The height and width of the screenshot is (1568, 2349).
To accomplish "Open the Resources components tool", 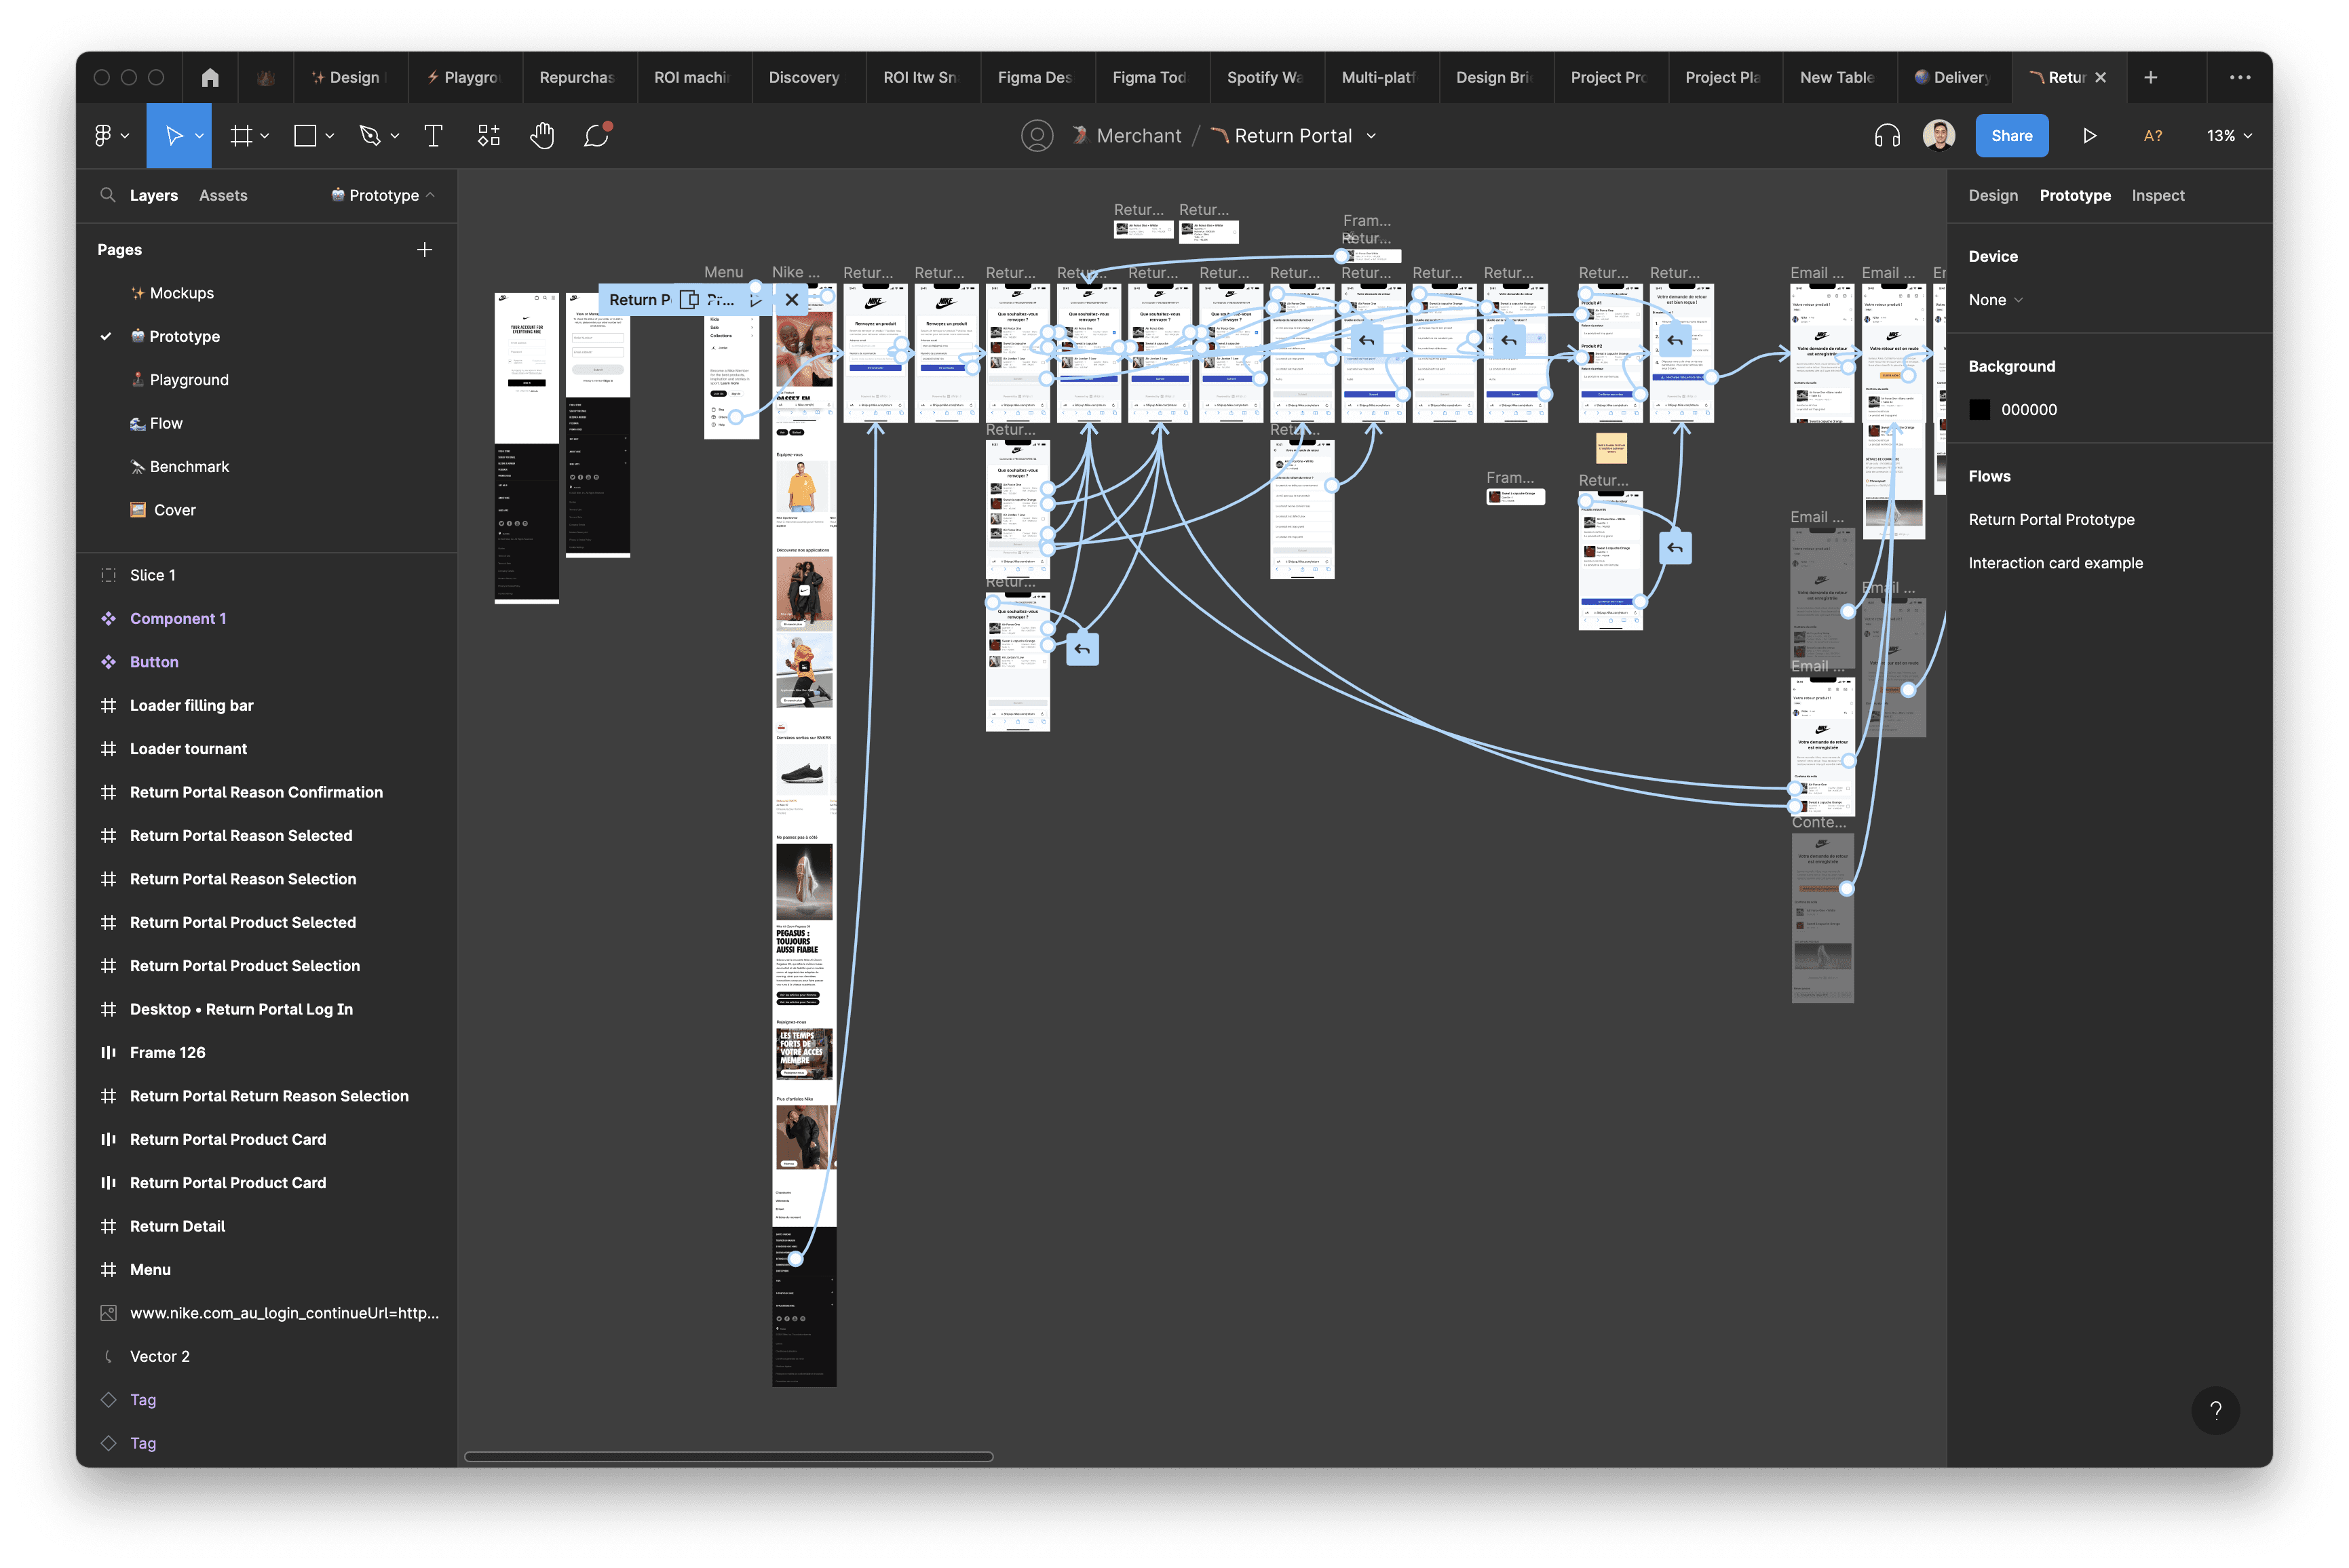I will (x=489, y=135).
